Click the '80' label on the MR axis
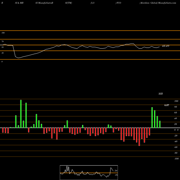The image size is (180, 180). 176,107
